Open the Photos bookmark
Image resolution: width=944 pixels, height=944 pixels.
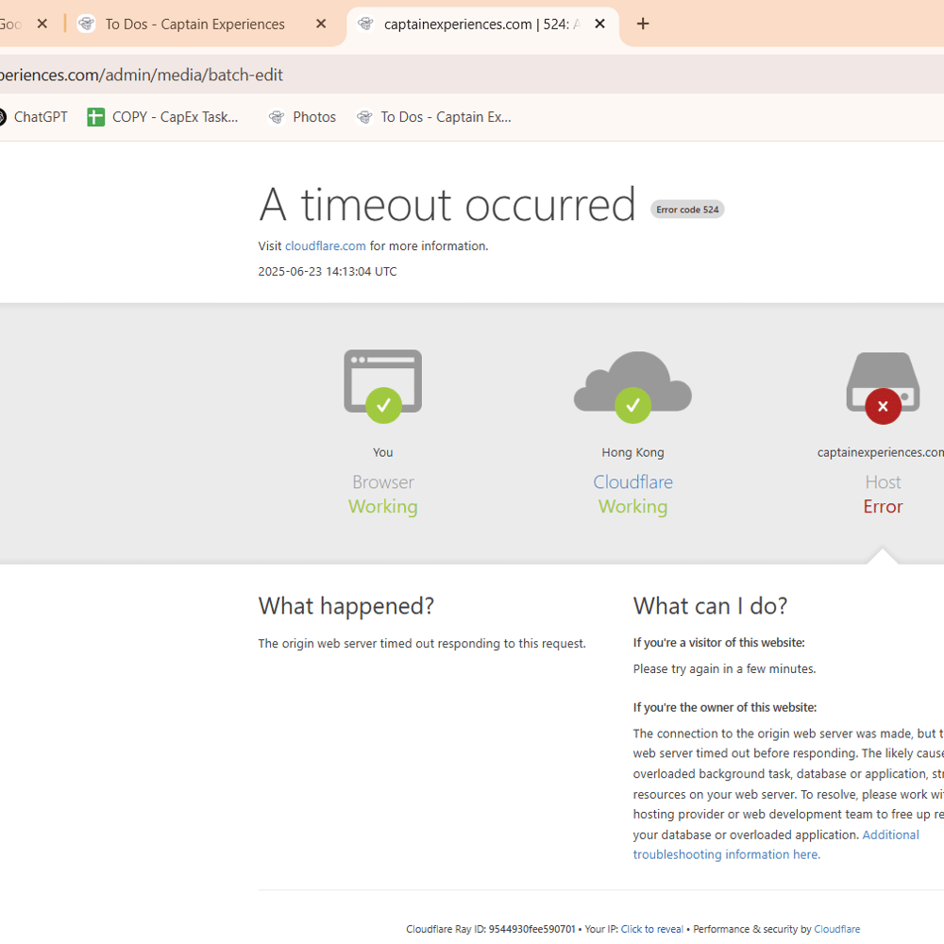(x=302, y=117)
